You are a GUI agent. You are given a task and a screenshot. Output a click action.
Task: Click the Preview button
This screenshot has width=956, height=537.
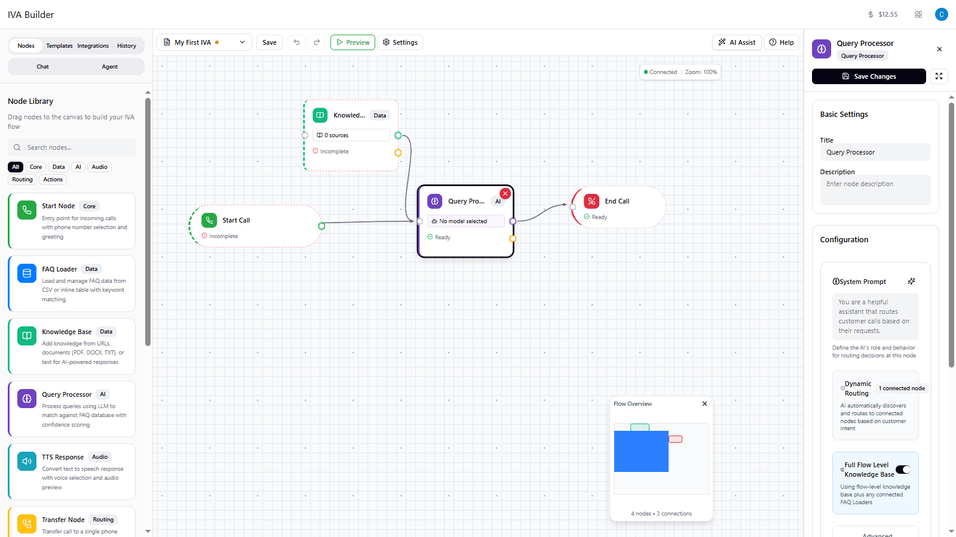pos(353,42)
